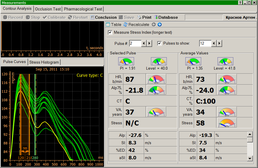
Task: Click the Average Stress value 58
Action: coord(200,123)
